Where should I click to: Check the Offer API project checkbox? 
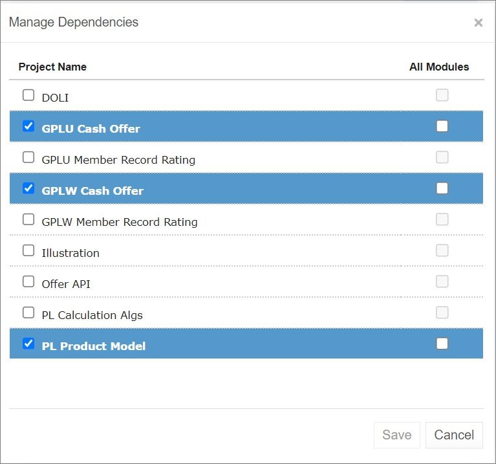[x=28, y=282]
